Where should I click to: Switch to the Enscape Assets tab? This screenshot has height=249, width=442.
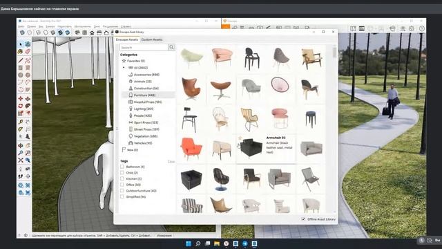127,39
